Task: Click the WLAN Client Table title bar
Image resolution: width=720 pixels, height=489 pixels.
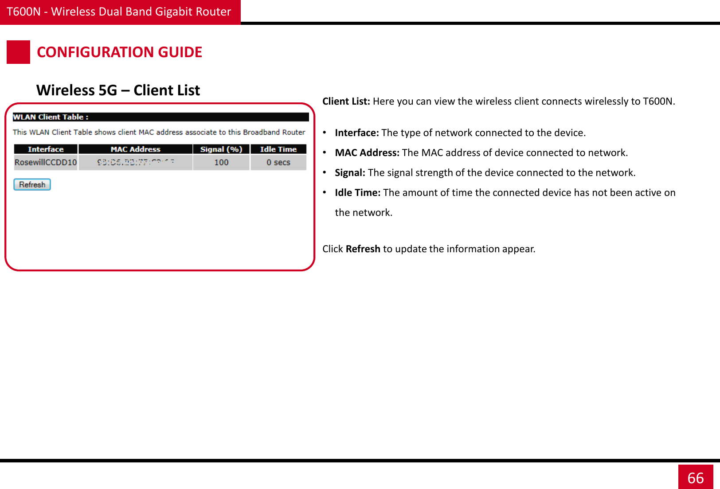Action: pyautogui.click(x=160, y=117)
